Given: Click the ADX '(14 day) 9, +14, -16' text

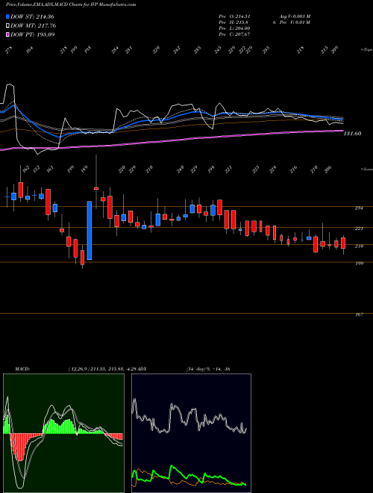Looking at the screenshot, I should (x=209, y=369).
